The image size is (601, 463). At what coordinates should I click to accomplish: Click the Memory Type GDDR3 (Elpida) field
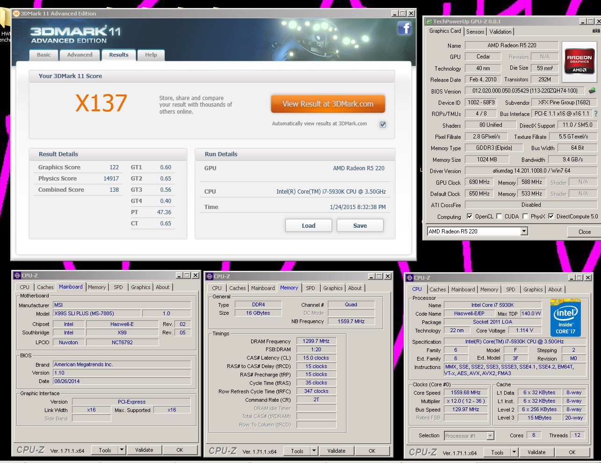click(x=494, y=148)
